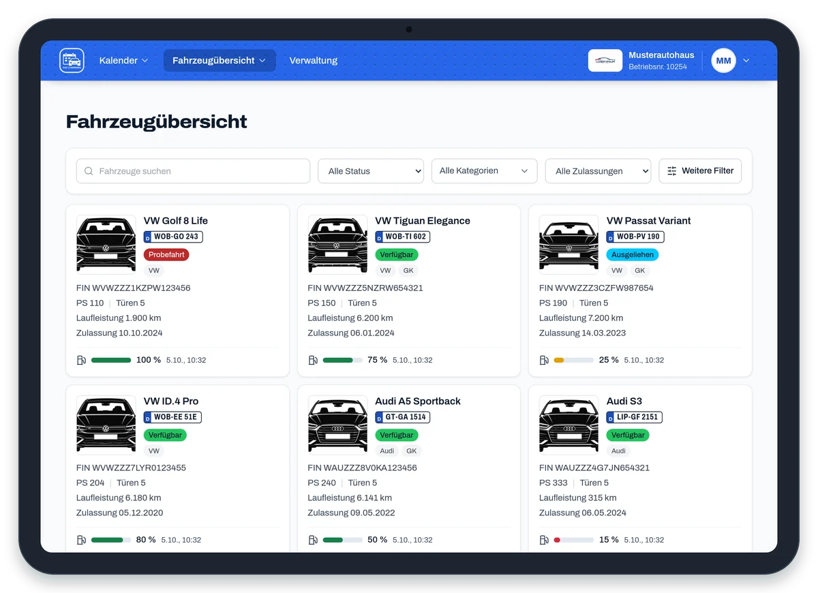818x593 pixels.
Task: Open the VW ID.4 Pro title
Action: point(171,401)
